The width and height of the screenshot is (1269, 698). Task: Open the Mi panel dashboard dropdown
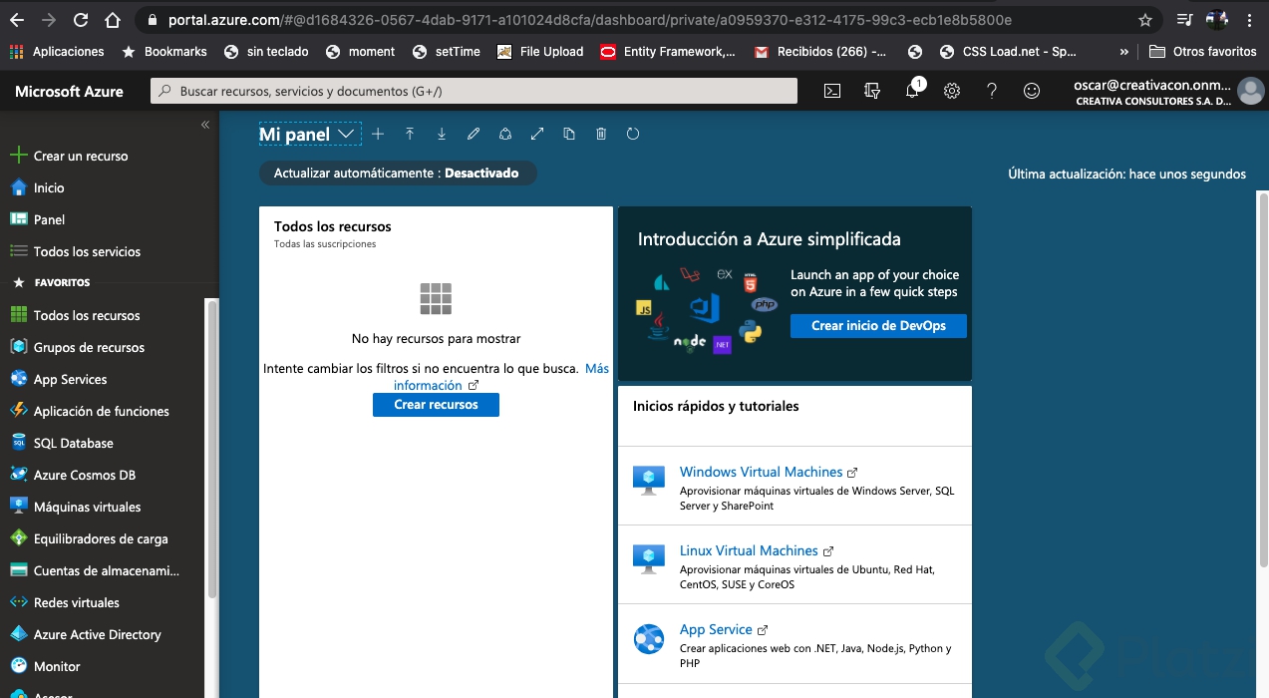tap(309, 134)
